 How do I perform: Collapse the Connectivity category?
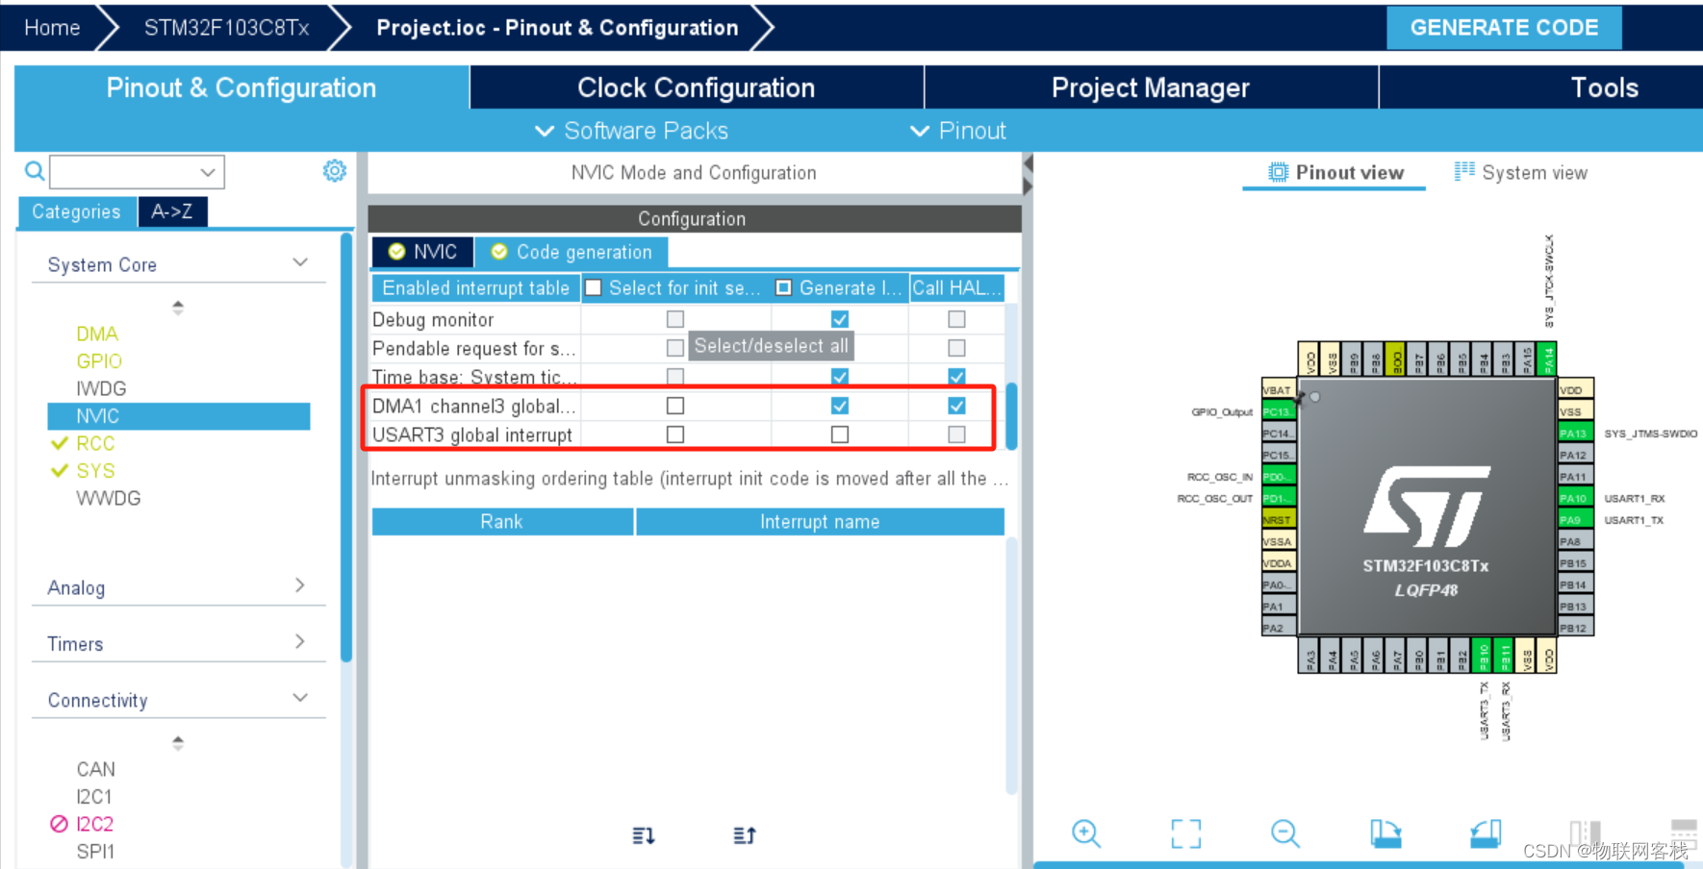coord(300,698)
